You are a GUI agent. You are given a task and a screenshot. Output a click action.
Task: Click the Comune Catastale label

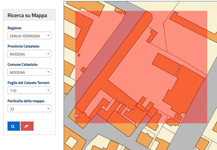pos(23,65)
